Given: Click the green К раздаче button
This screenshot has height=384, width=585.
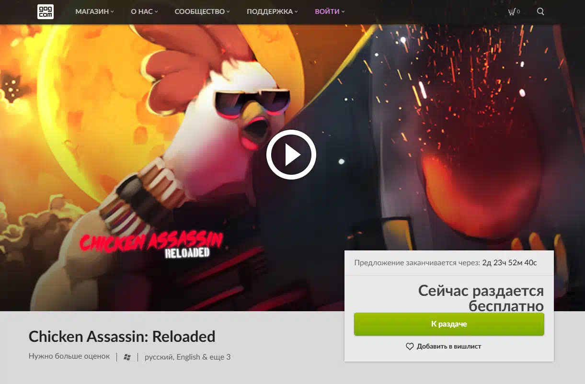Looking at the screenshot, I should click(x=449, y=324).
